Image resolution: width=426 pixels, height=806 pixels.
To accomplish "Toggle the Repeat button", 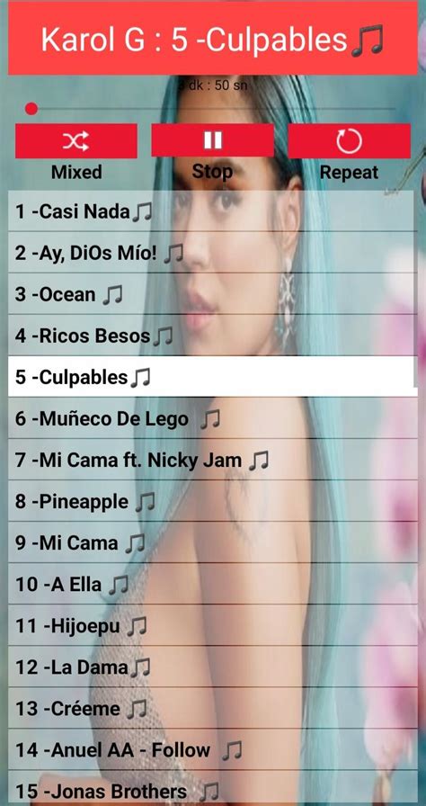I will (x=349, y=141).
